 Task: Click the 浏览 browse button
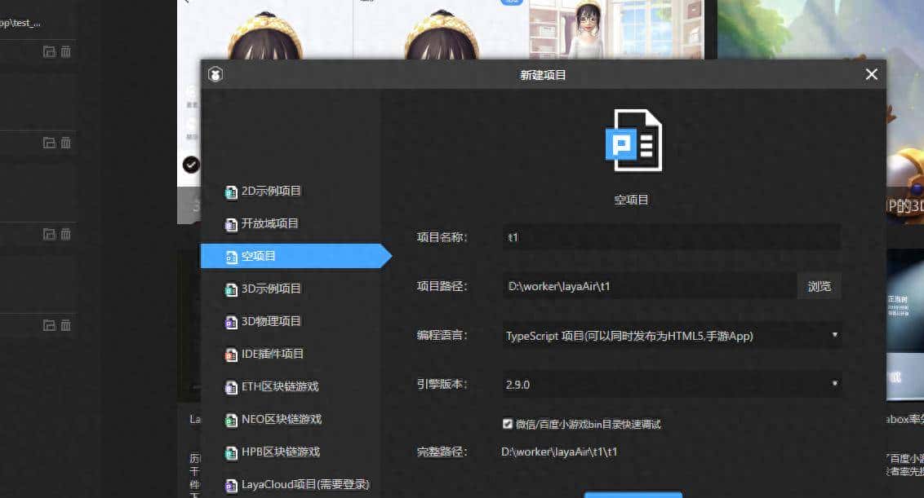[819, 286]
